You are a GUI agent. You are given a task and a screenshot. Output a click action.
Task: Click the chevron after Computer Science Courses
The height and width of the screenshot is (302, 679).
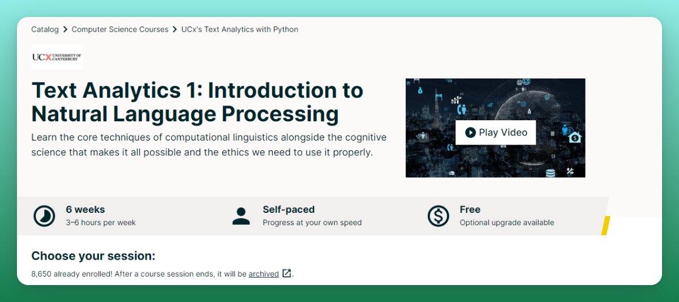[x=175, y=29]
